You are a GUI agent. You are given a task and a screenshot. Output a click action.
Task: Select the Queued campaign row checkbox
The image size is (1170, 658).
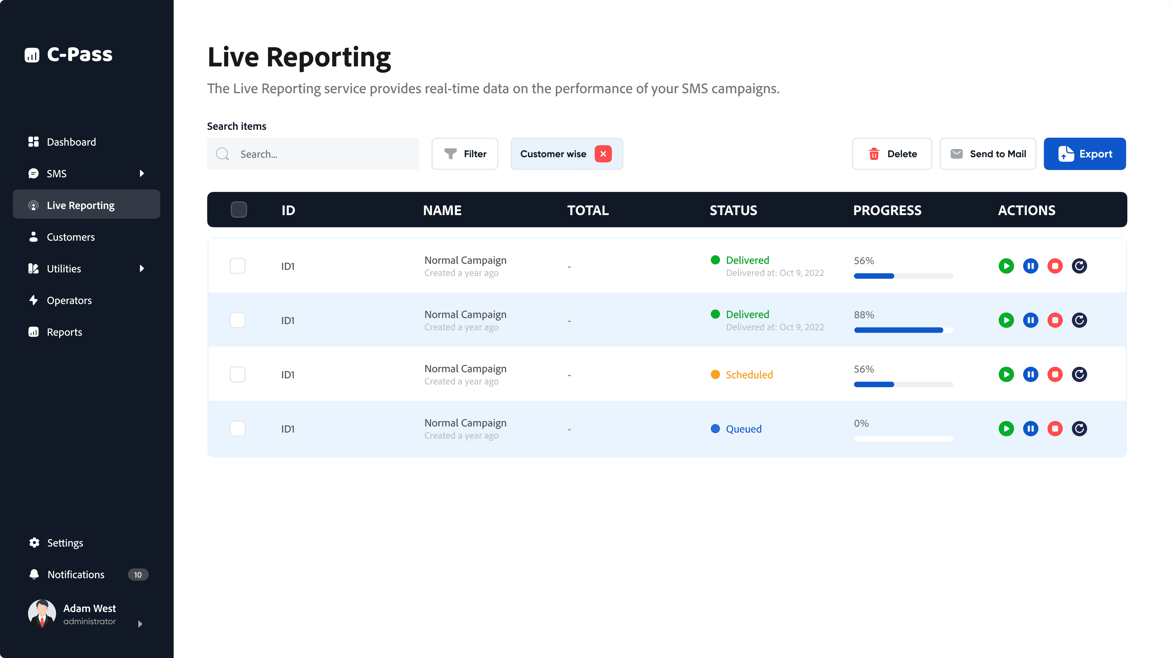pos(238,429)
